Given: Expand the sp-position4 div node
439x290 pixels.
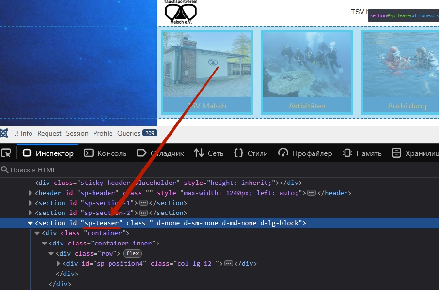Looking at the screenshot, I should (59, 264).
